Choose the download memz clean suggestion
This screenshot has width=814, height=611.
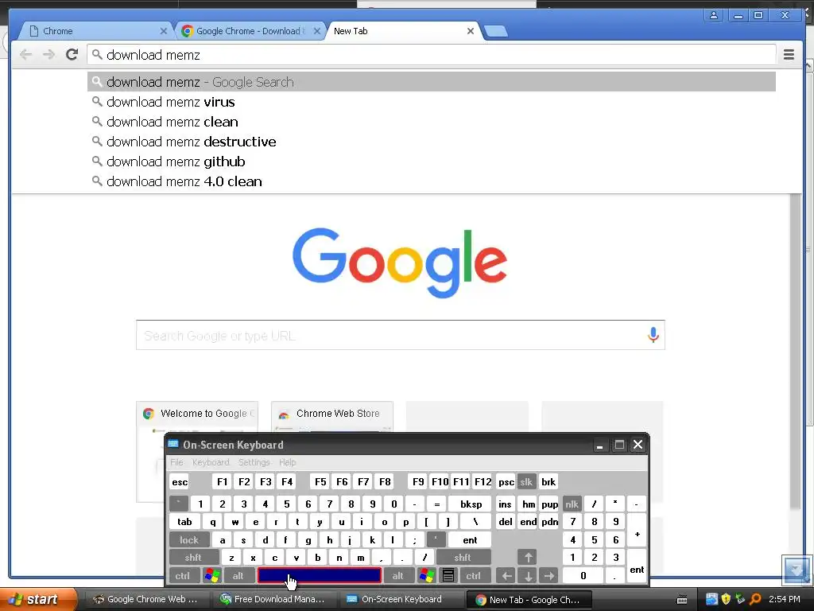tap(432, 122)
